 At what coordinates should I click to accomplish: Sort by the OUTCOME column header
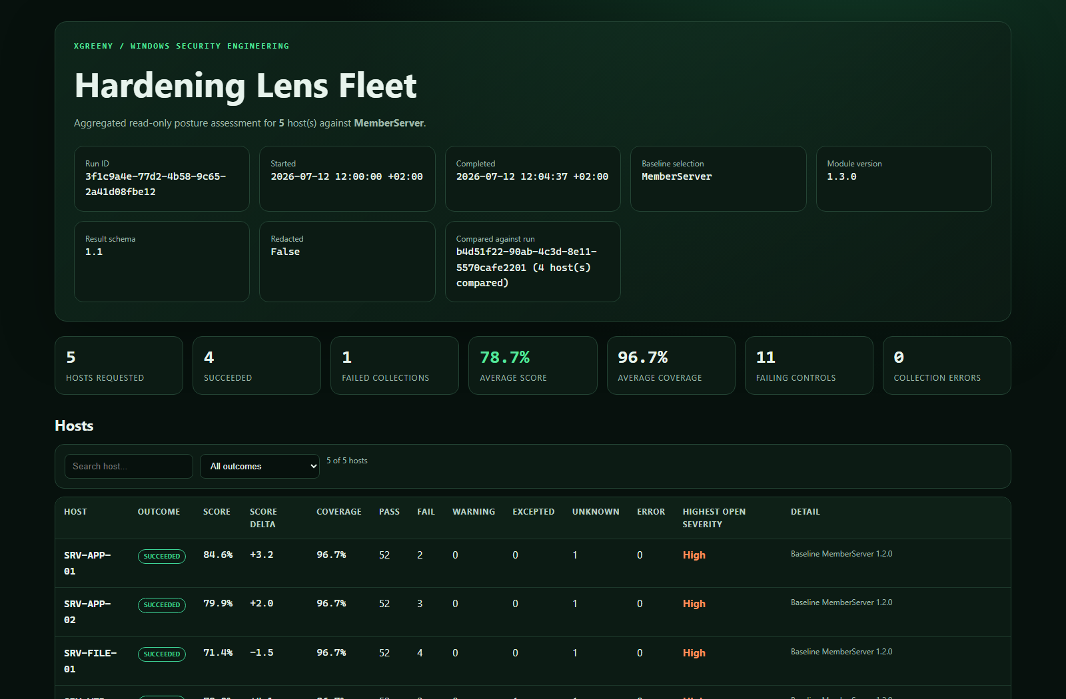click(x=159, y=512)
